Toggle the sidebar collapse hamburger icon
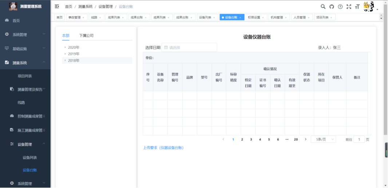Screen dimensions: 388x188 click(57, 7)
